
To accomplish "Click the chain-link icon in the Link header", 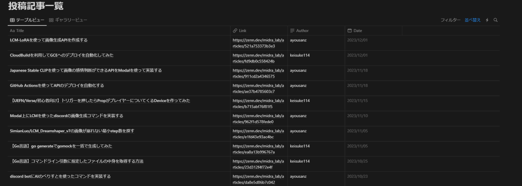I will [235, 31].
